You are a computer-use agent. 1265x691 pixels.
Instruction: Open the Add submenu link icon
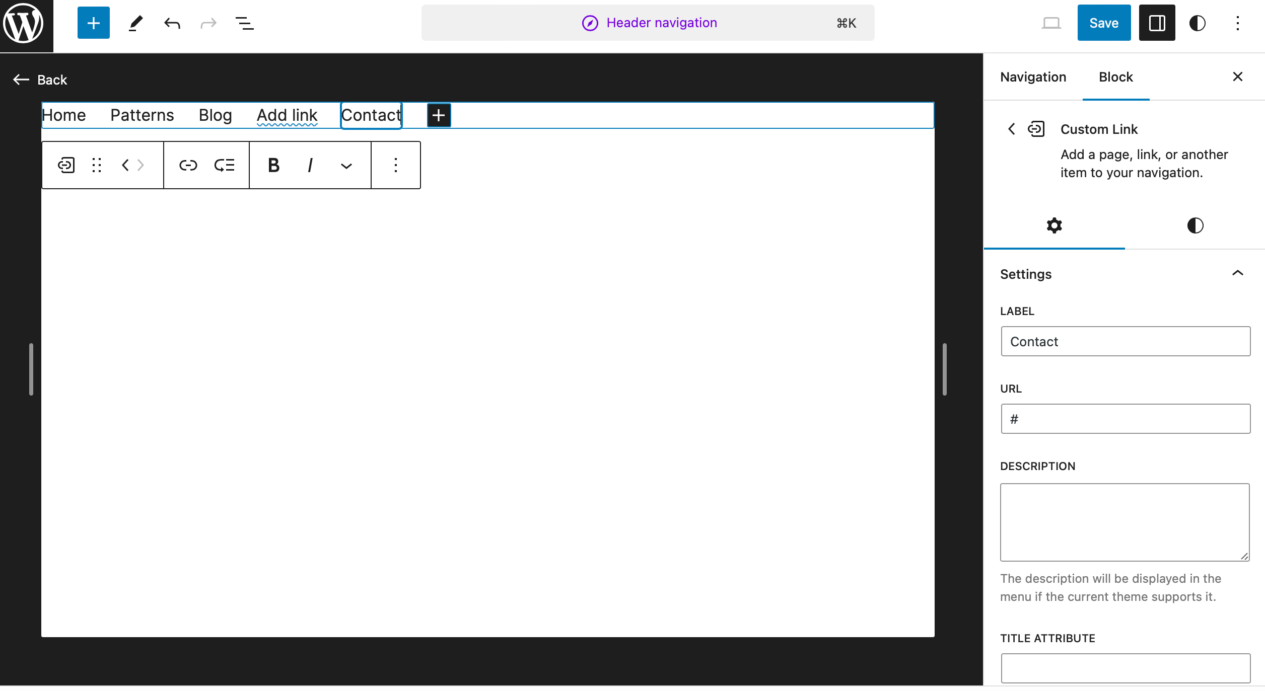[x=224, y=165]
